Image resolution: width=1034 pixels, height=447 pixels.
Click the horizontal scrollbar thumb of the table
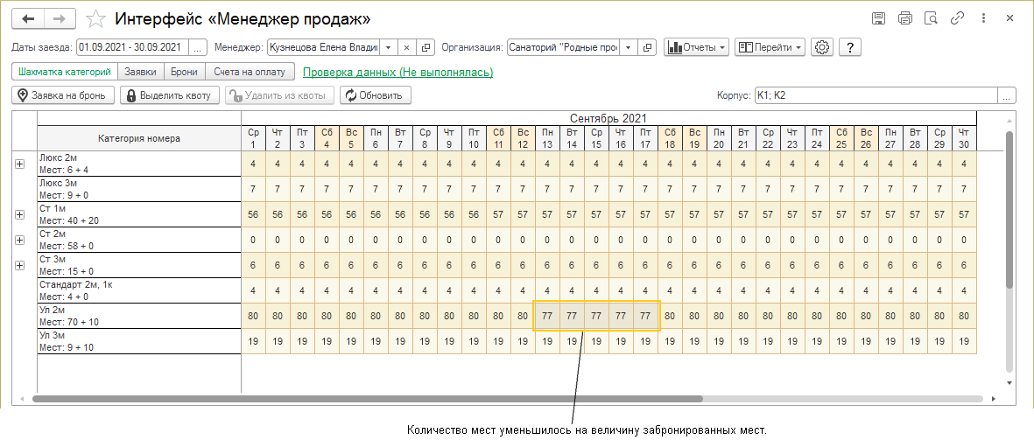[368, 399]
